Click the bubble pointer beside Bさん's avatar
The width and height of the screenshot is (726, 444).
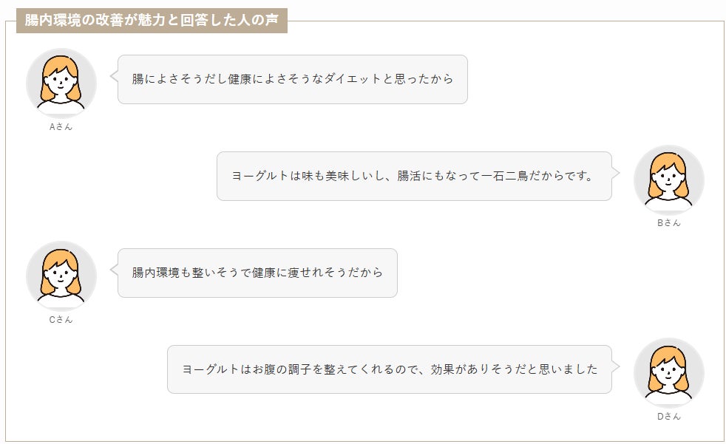point(616,174)
